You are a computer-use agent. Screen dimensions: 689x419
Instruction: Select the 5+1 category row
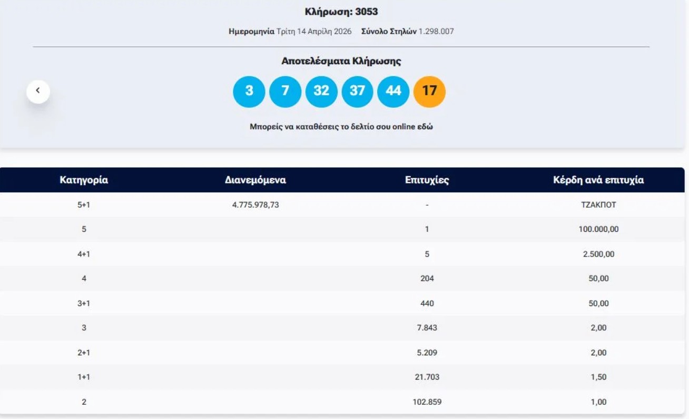click(x=84, y=205)
